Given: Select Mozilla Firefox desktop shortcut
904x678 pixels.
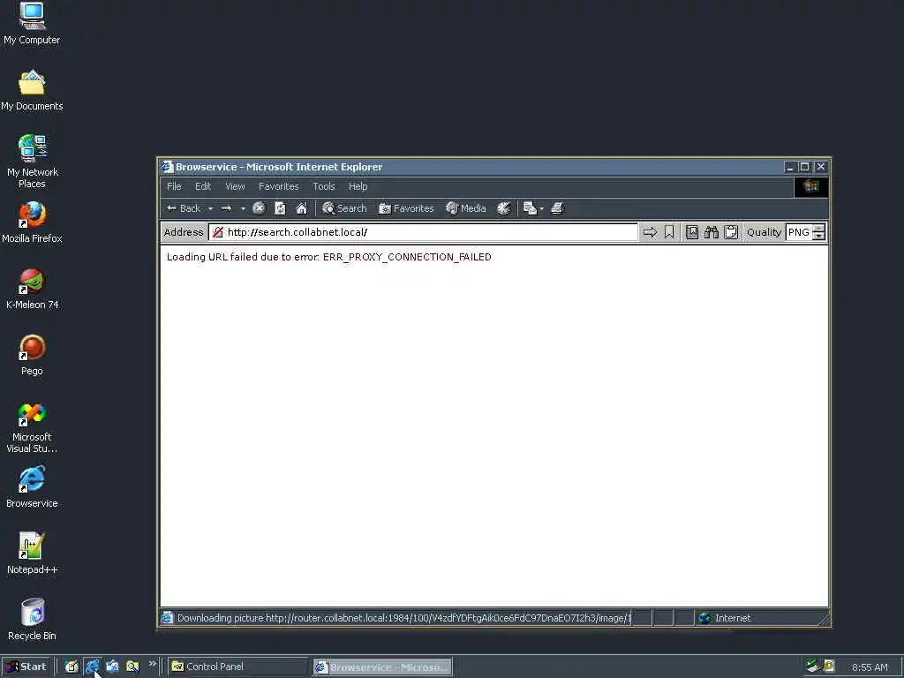Looking at the screenshot, I should coord(32,222).
